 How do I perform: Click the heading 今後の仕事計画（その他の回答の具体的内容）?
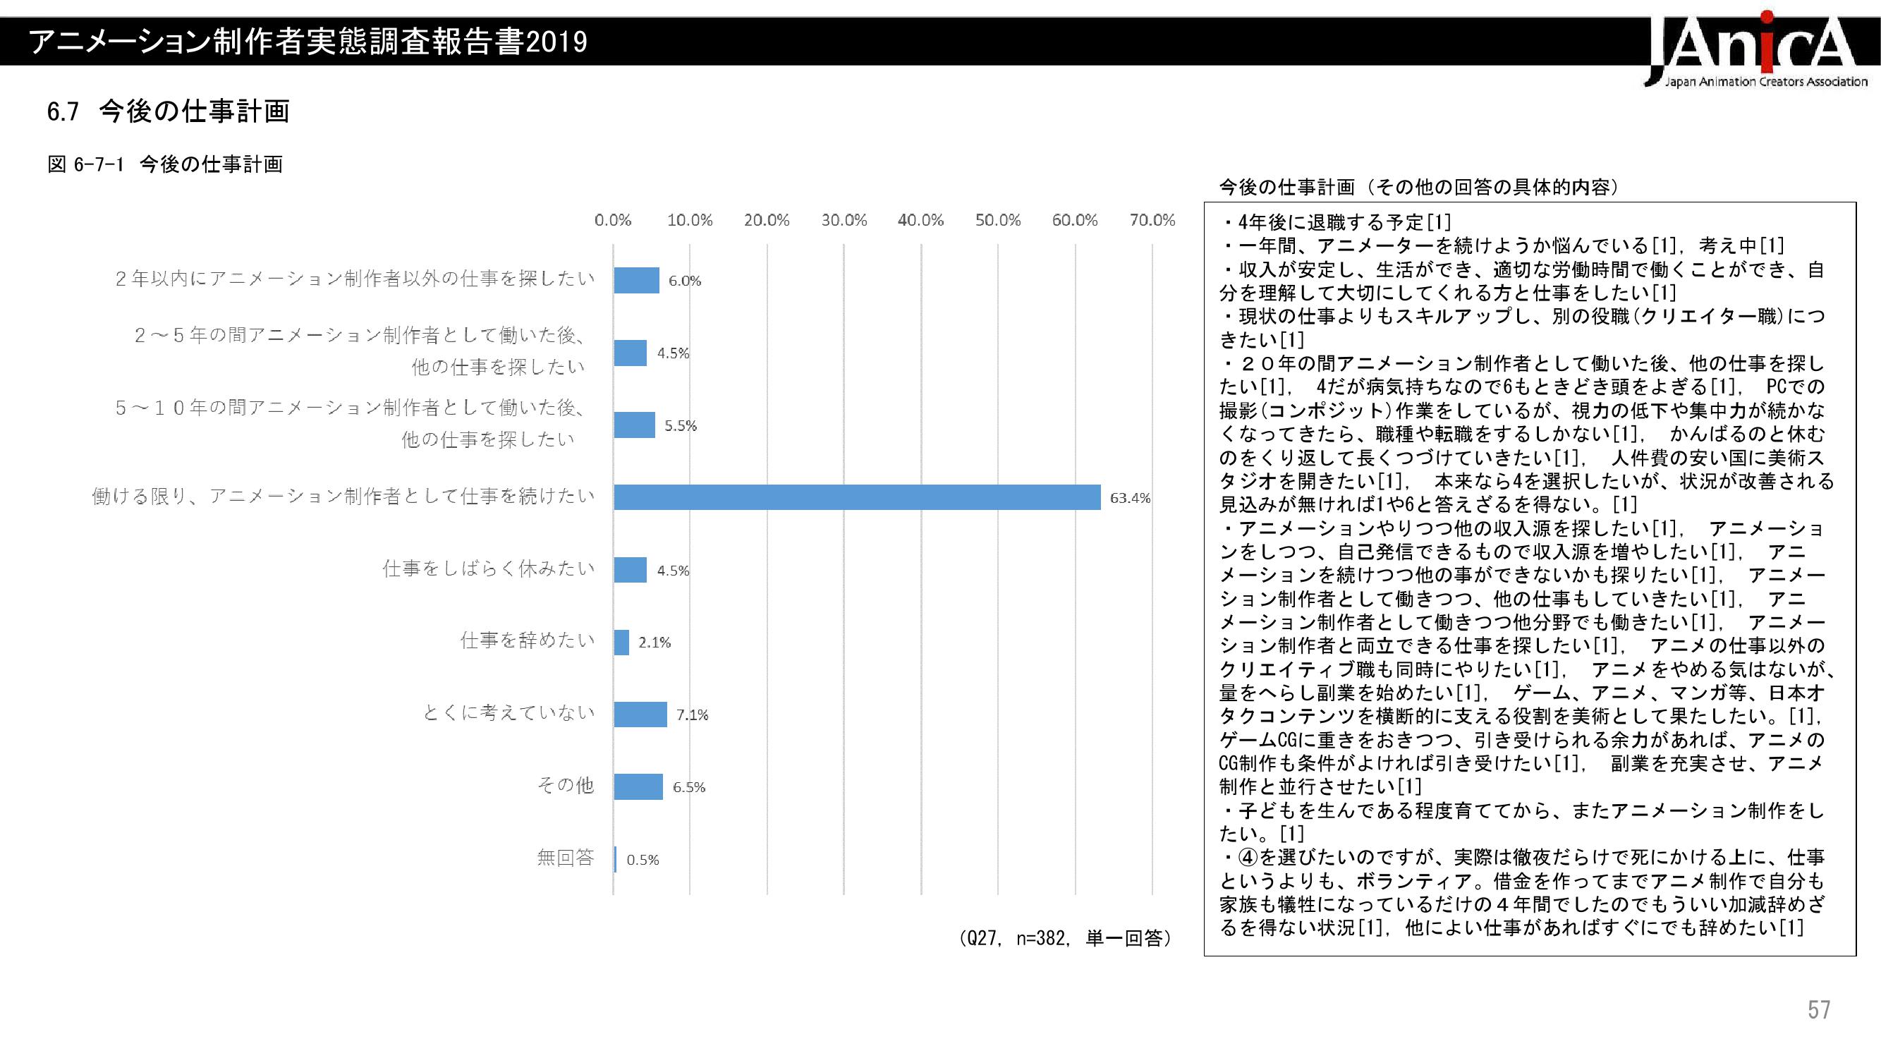pyautogui.click(x=1420, y=188)
